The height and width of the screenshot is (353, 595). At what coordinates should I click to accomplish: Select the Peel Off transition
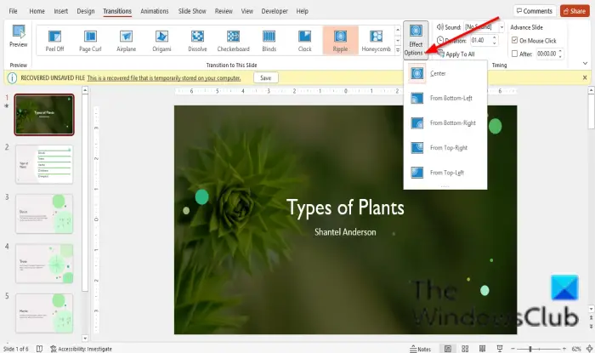pos(54,41)
